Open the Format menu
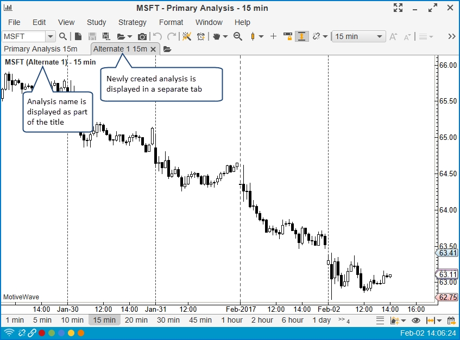The image size is (460, 340). [x=171, y=22]
